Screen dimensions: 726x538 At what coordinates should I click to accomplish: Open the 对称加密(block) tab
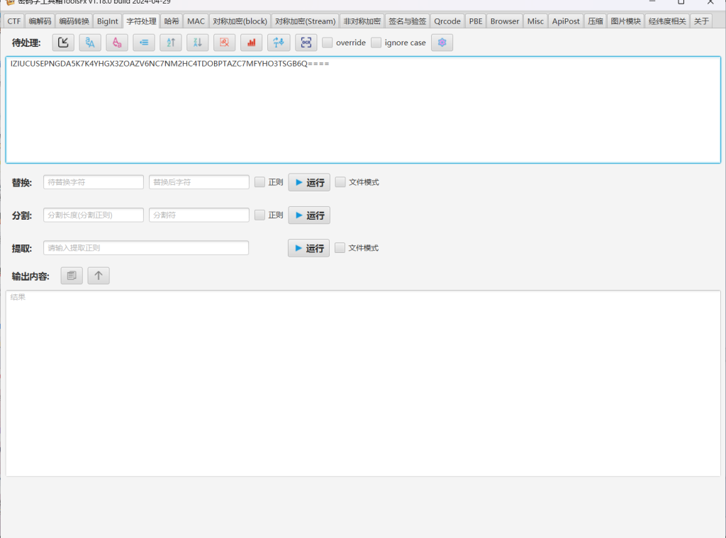point(240,21)
